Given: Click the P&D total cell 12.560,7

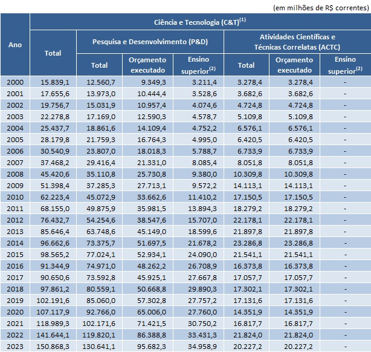Looking at the screenshot, I should pyautogui.click(x=100, y=82).
